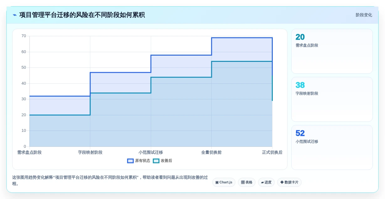The image size is (385, 199).
Task: Click the 10 y-axis tick label
Action: click(x=24, y=131)
